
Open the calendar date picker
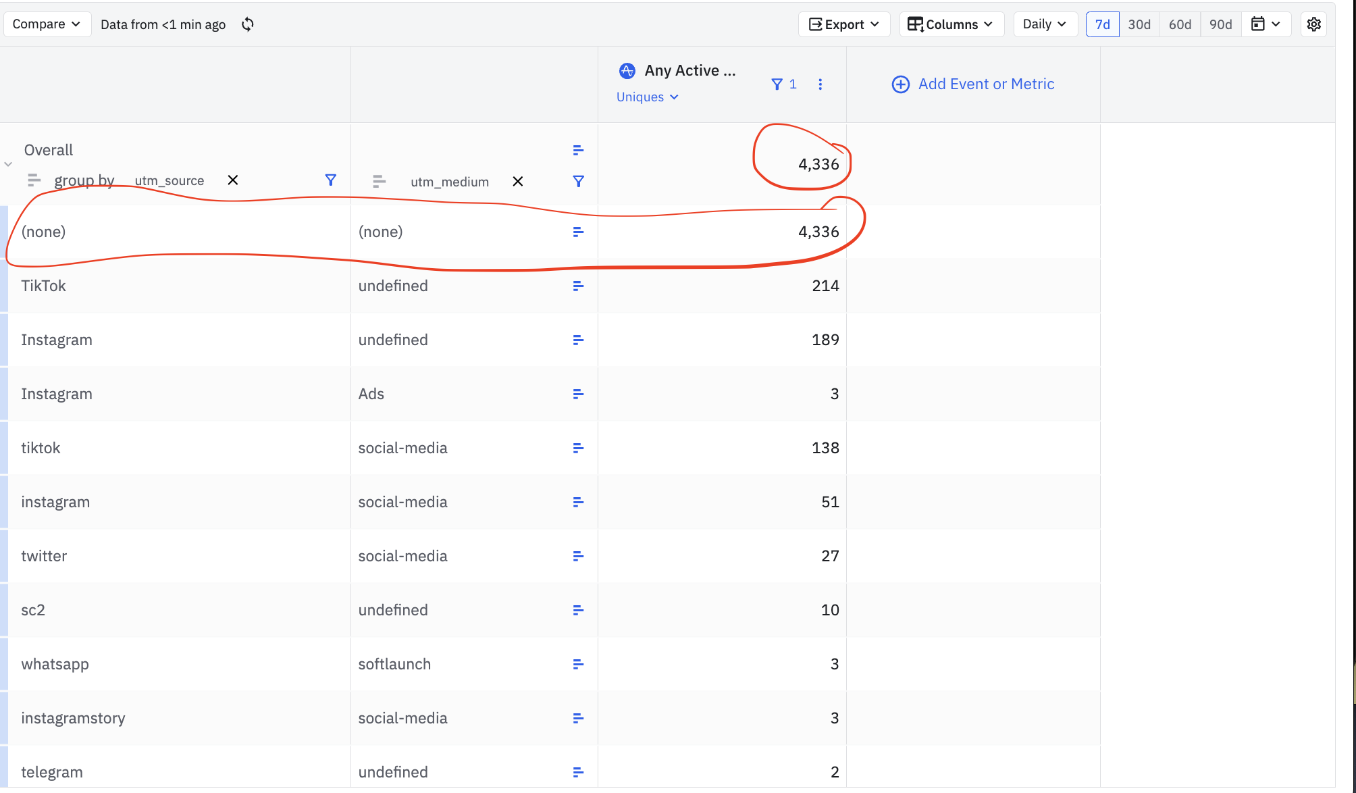1266,24
